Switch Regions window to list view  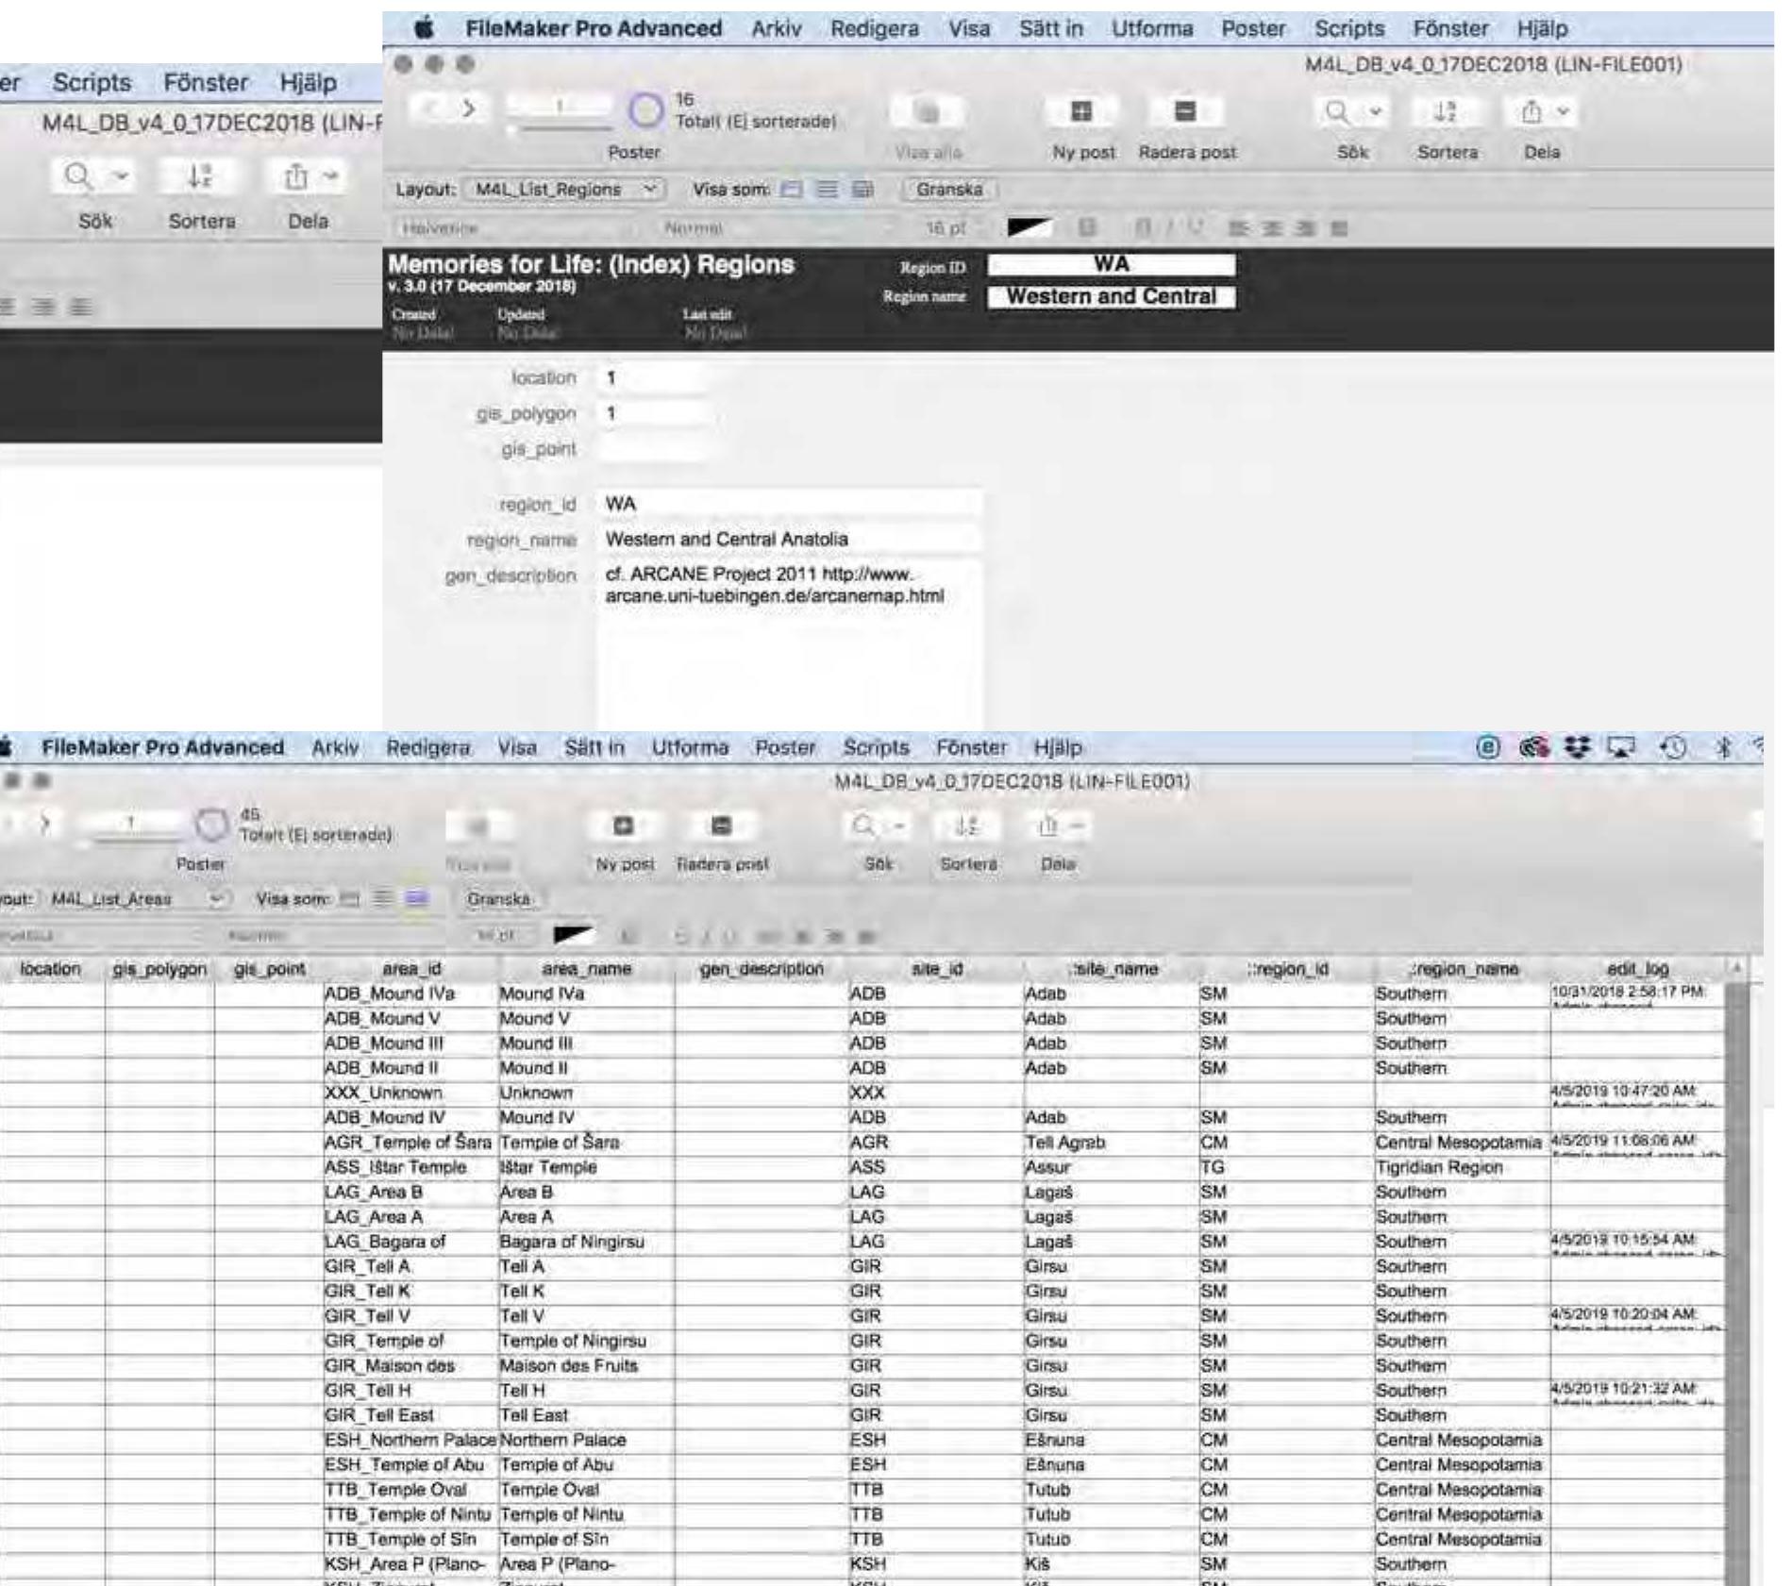coord(827,190)
